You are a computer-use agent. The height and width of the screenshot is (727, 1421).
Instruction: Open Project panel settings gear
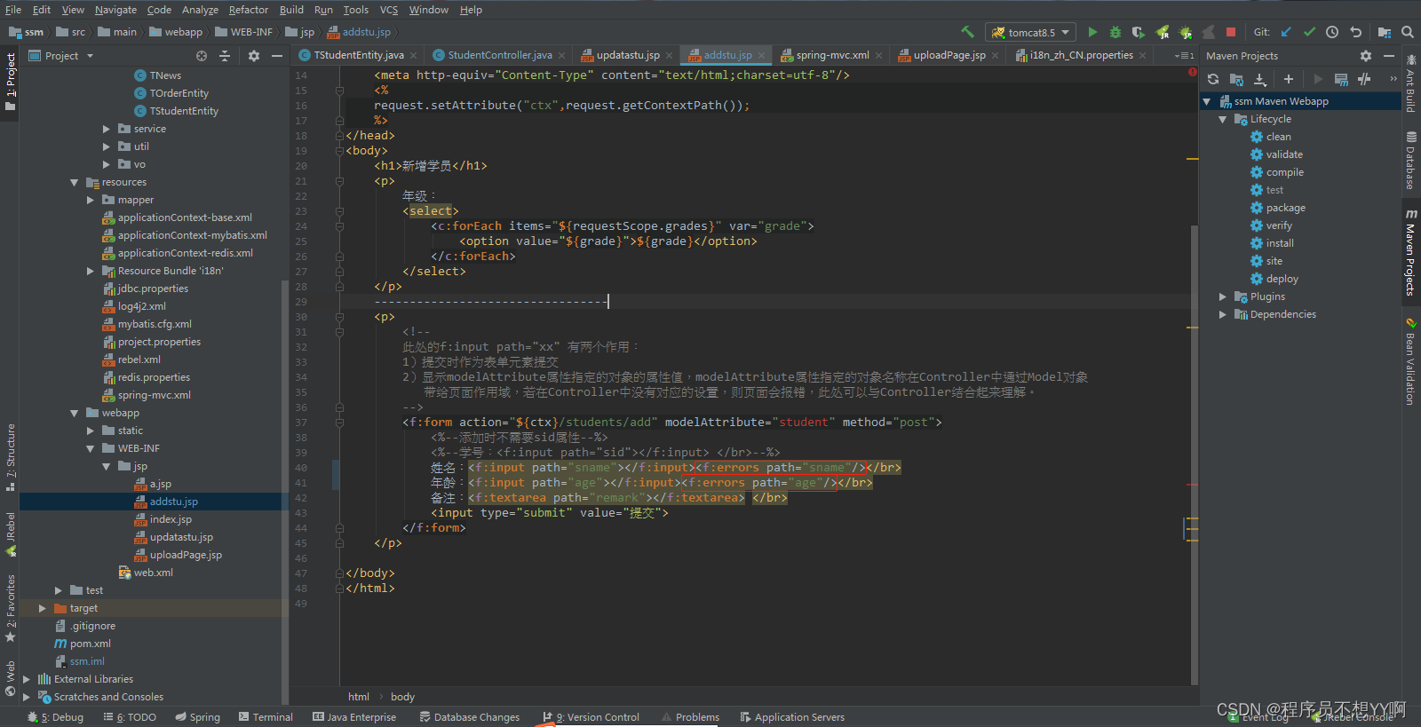click(x=254, y=56)
